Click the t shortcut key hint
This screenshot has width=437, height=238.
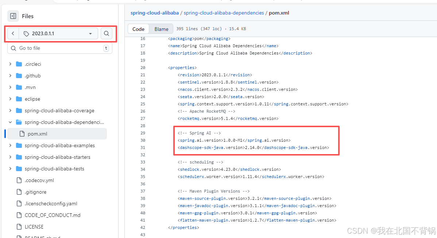point(106,48)
